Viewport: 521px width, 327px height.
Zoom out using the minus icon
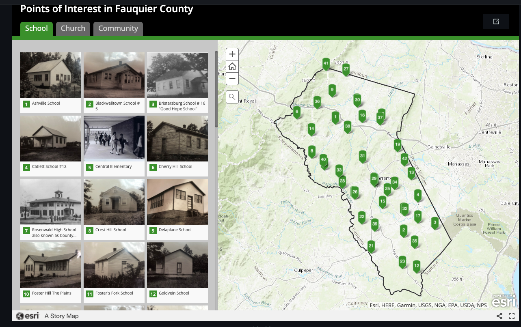pos(232,78)
